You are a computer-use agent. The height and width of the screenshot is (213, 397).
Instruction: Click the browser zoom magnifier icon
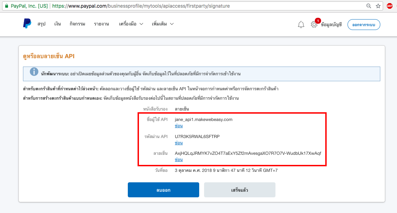click(x=369, y=6)
